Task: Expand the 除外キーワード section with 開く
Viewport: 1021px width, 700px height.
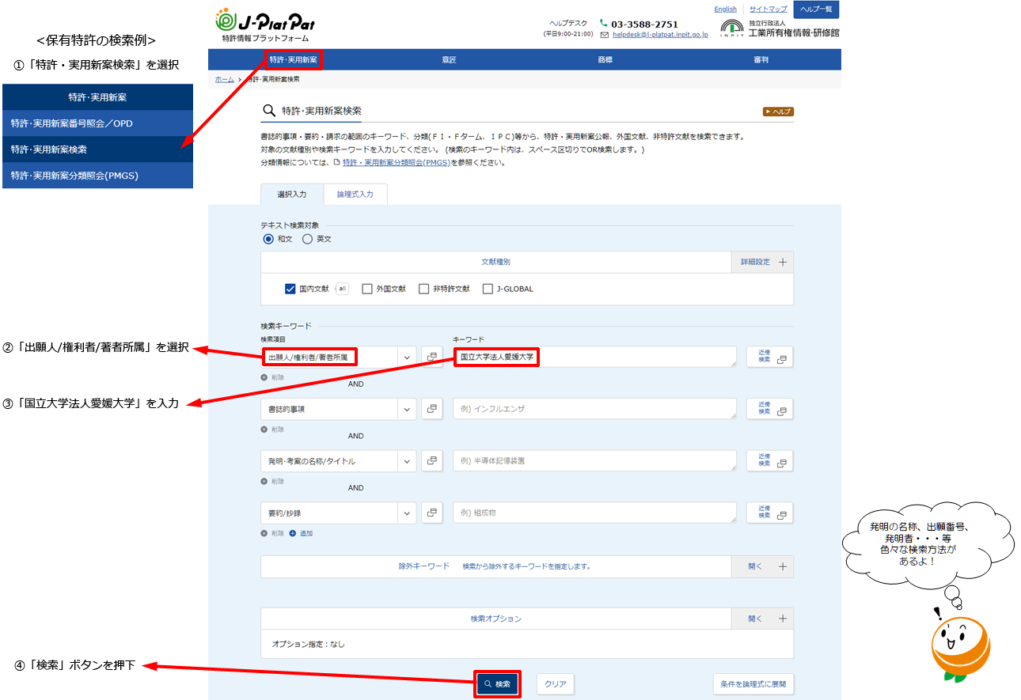Action: (x=762, y=566)
